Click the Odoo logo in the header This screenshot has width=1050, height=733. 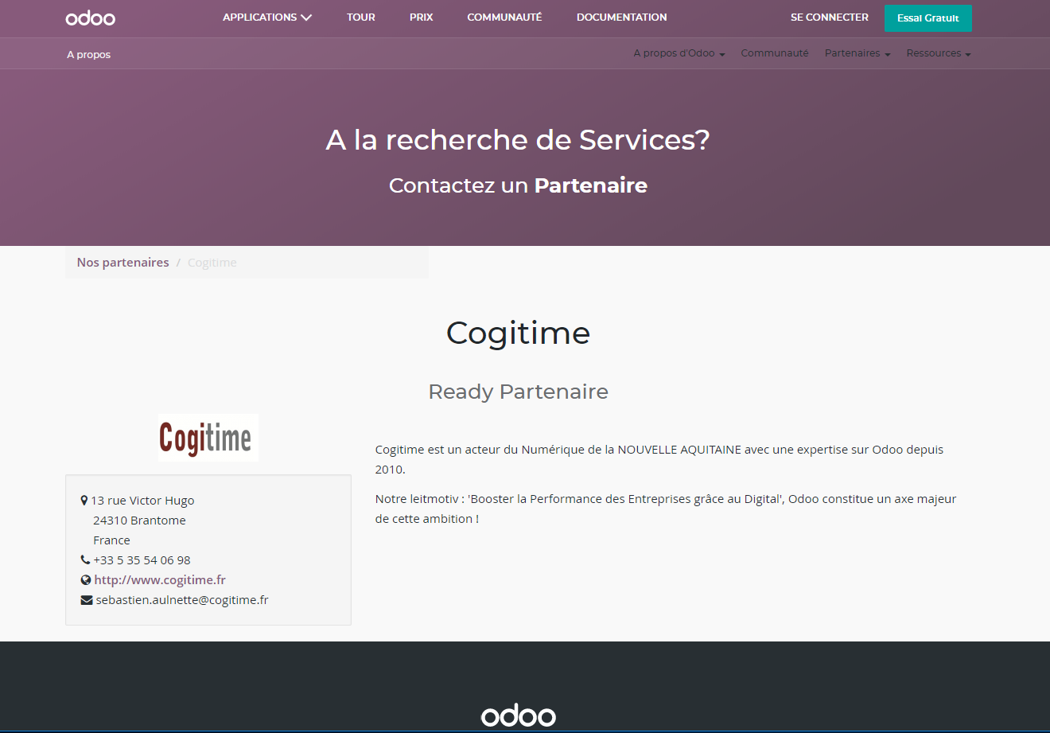click(90, 18)
